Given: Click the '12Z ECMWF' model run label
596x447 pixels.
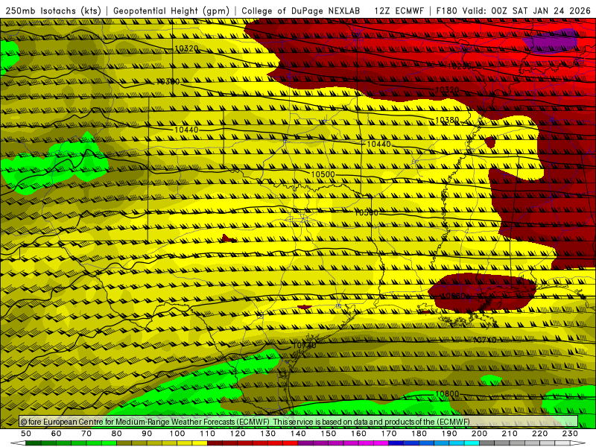Looking at the screenshot, I should (399, 10).
